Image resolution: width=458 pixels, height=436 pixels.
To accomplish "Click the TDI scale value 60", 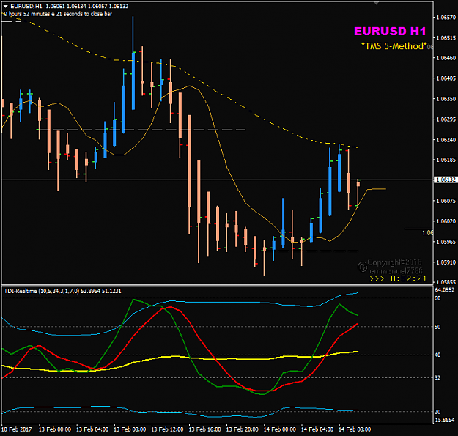I will click(437, 298).
